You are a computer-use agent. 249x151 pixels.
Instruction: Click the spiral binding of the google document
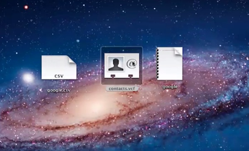(158, 63)
